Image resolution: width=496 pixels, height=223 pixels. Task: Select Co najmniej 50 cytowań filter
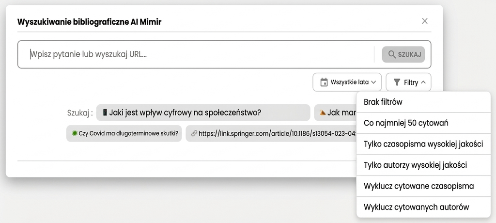coord(423,123)
